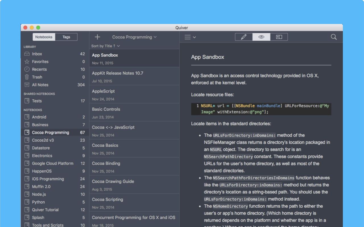Open the iOS Programming notebook
This screenshot has height=227, width=364.
48,179
